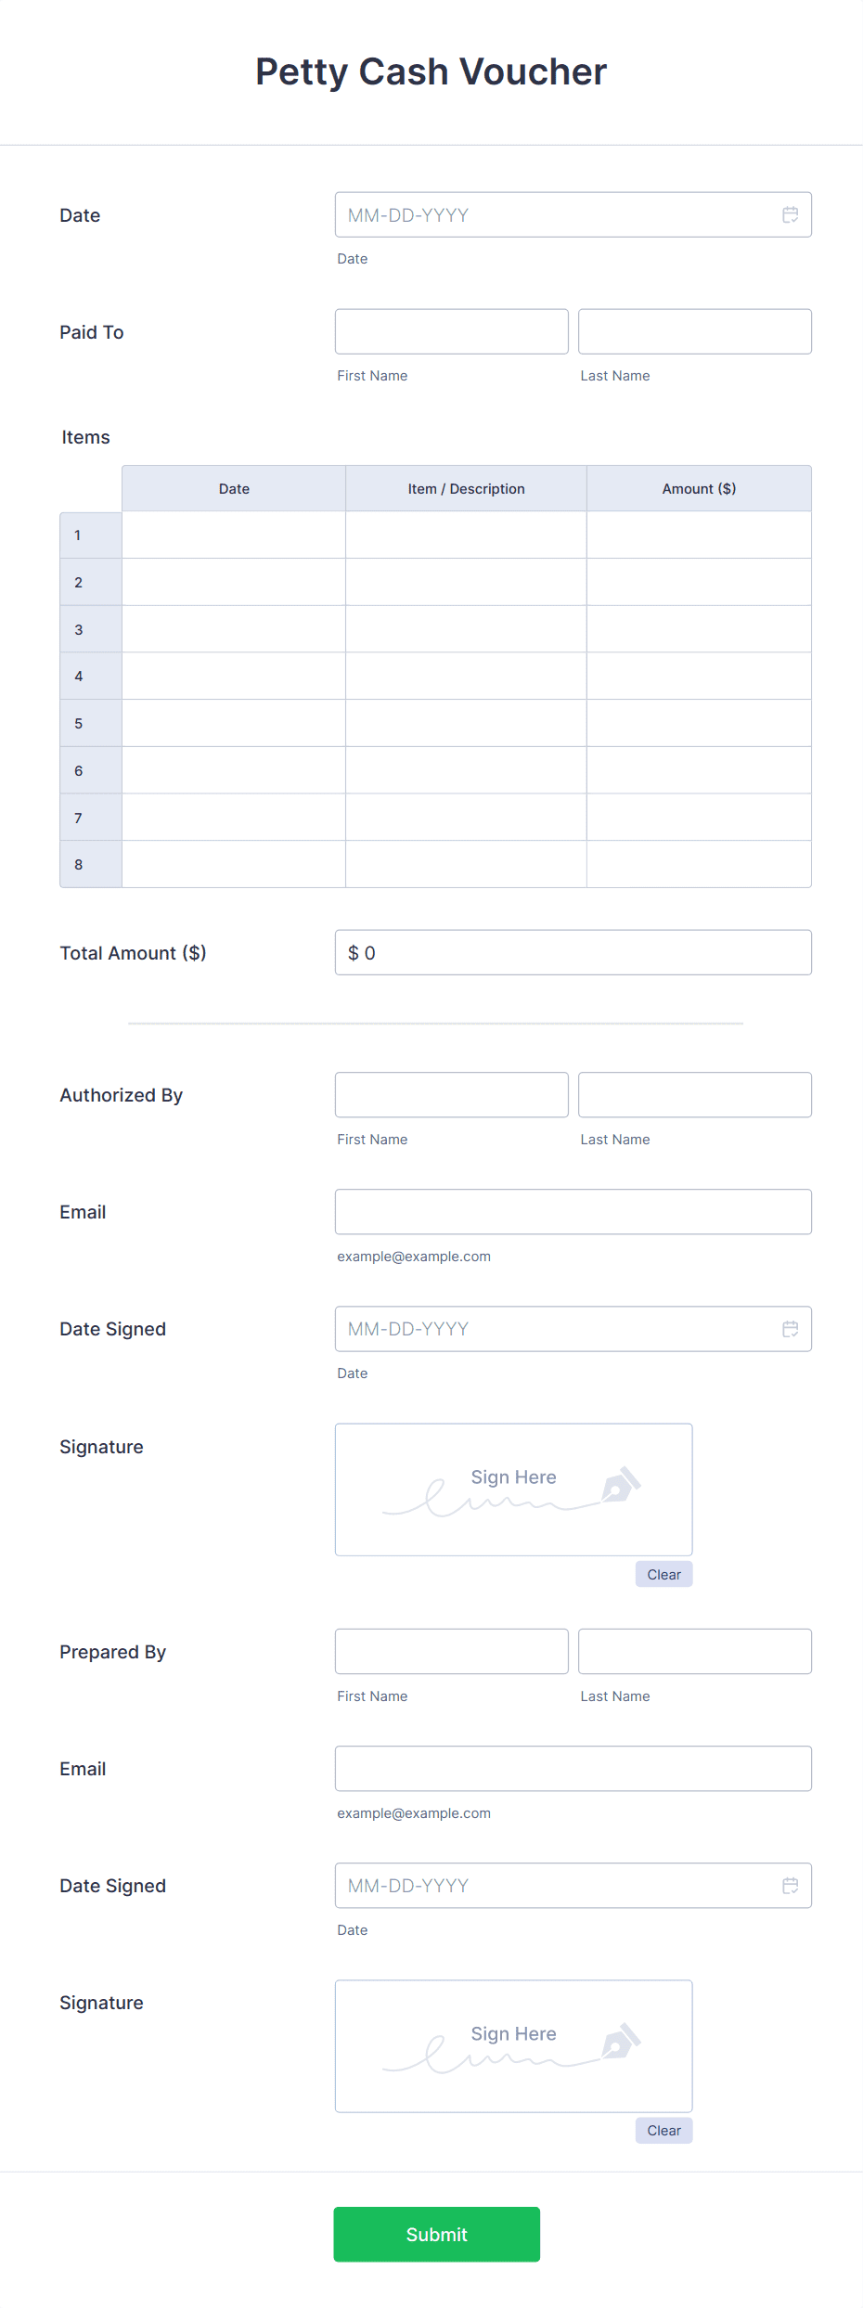Open the calendar for the second Date Signed field
Viewport: 863px width, 2308px height.
tap(791, 1885)
